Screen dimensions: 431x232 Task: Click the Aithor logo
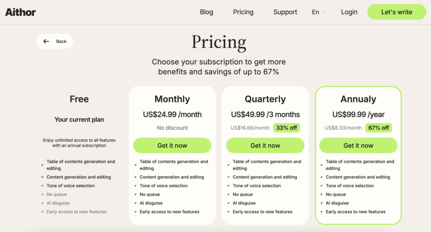point(20,12)
